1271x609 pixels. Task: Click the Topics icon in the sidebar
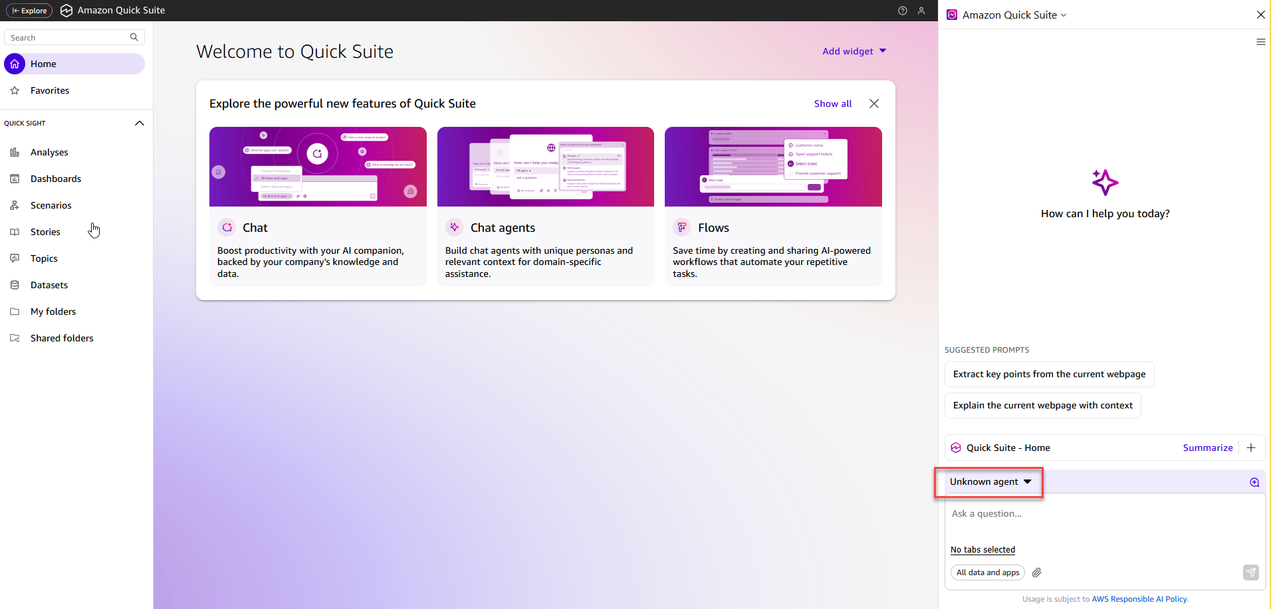pyautogui.click(x=15, y=258)
